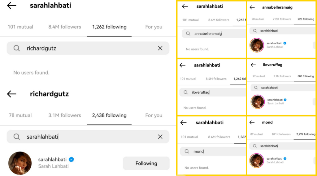Click the Following button next to Sarah Lahbati
The image size is (317, 176).
pyautogui.click(x=146, y=163)
